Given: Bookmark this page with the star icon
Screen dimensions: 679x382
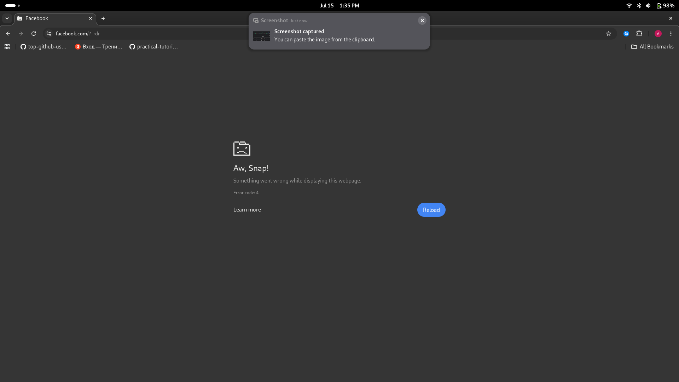Looking at the screenshot, I should tap(609, 34).
